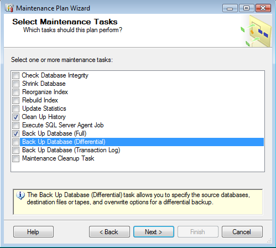Viewport: 276px width, 248px height.
Task: Turn on the Rebuild Index checkbox
Action: 15,100
